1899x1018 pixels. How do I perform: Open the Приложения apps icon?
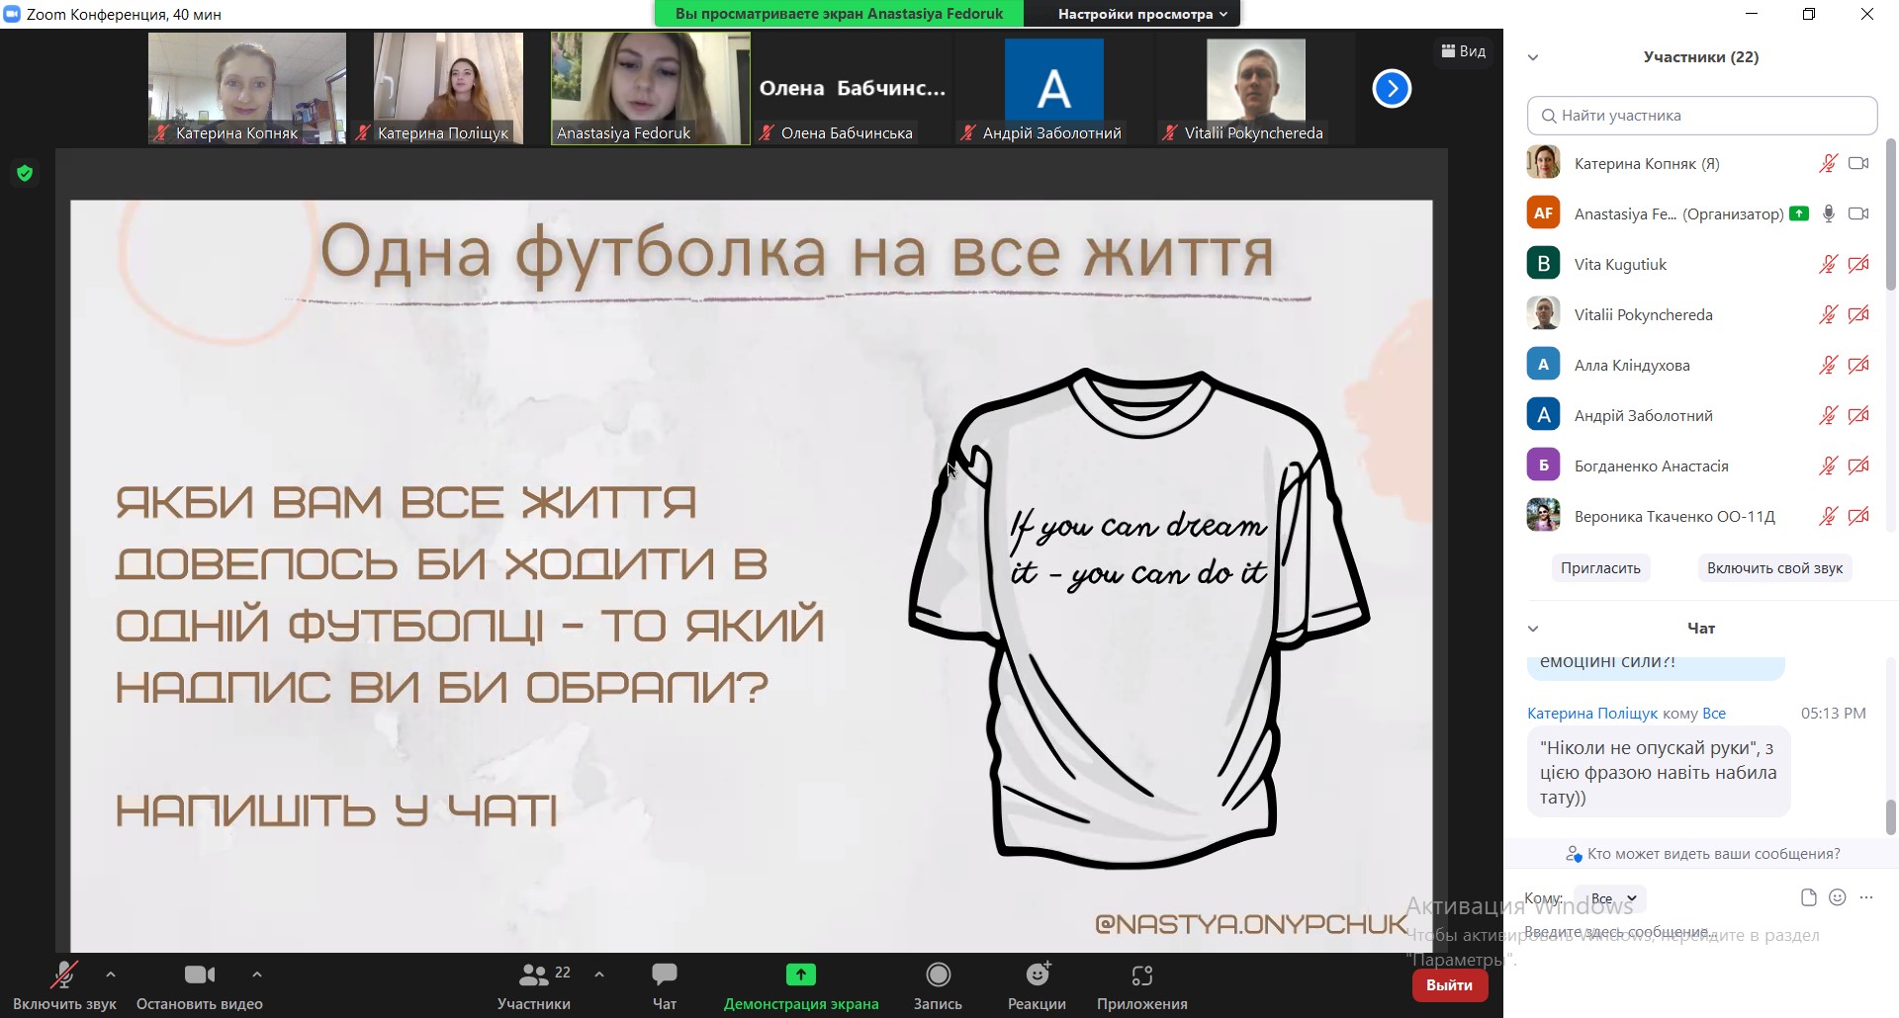[x=1141, y=976]
